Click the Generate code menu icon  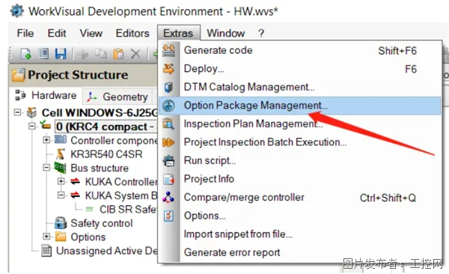168,50
